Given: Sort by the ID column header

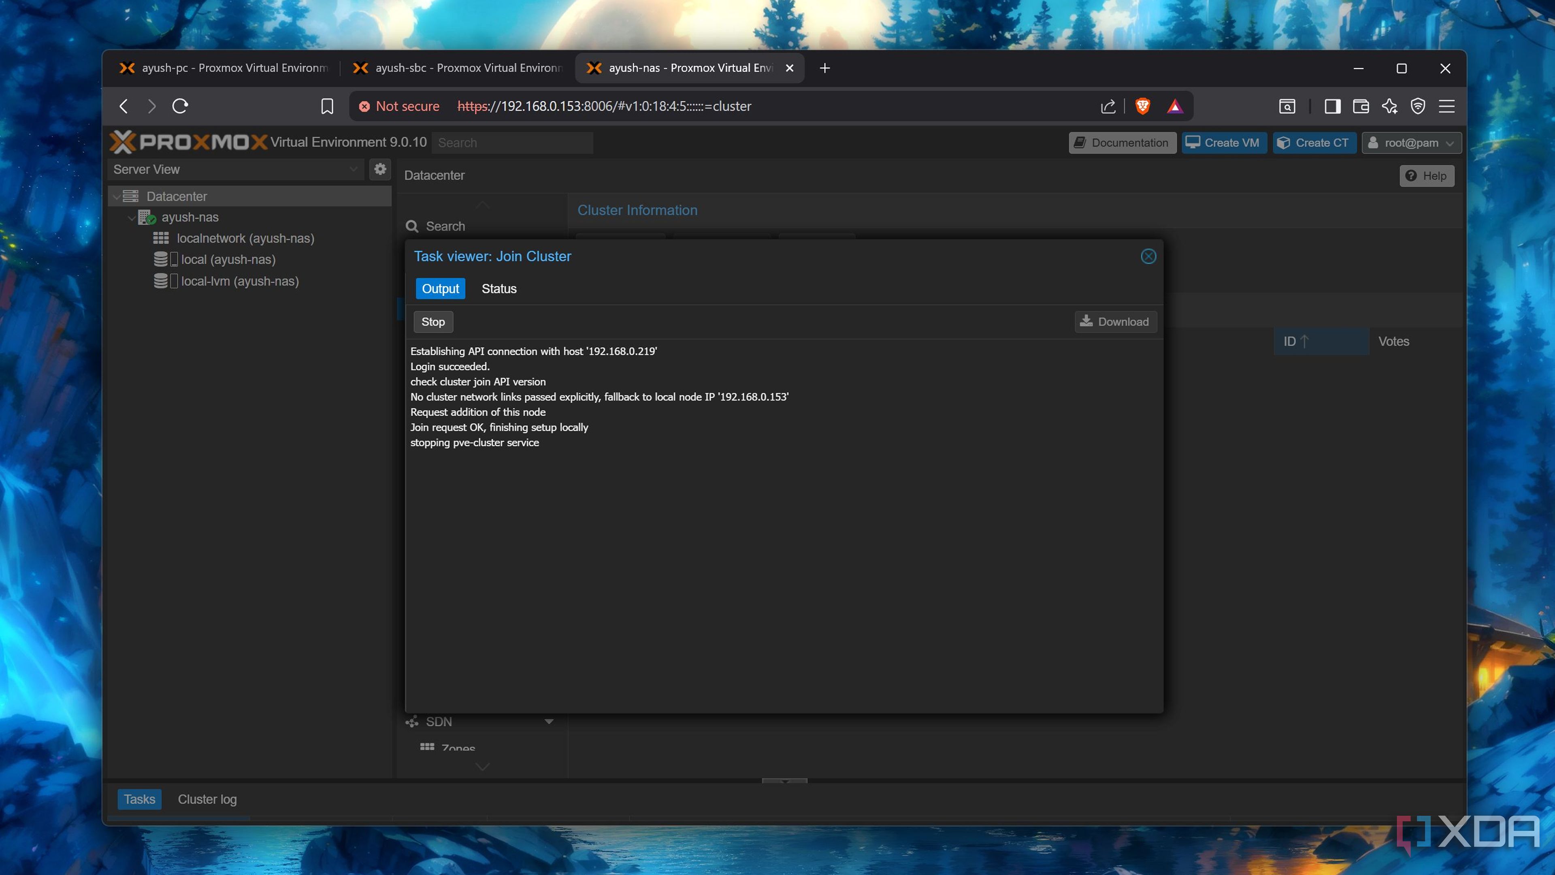Looking at the screenshot, I should (x=1320, y=341).
